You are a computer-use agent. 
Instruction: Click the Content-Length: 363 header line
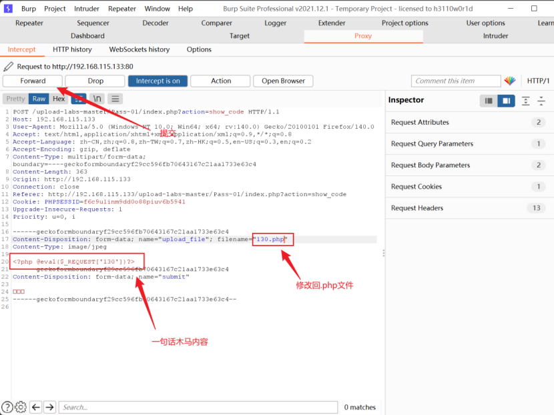(50, 171)
